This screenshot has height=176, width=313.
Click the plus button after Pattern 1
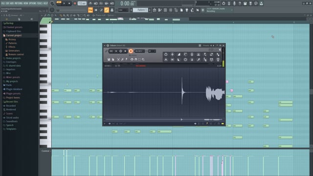(x=150, y=10)
